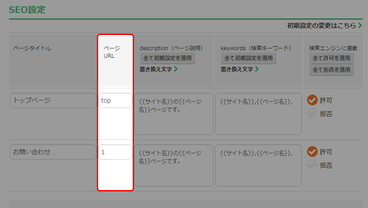Edit the お問い合わせ page title field

point(53,152)
